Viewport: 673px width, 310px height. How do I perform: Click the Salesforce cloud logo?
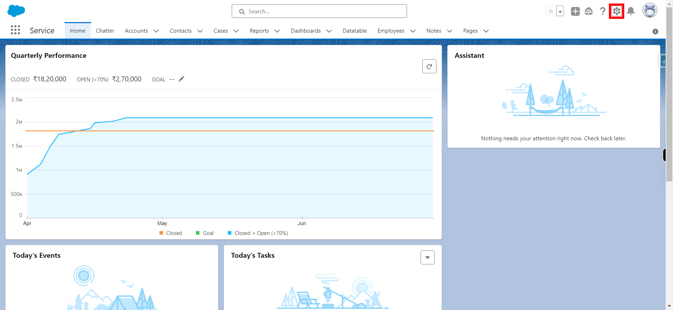point(16,11)
